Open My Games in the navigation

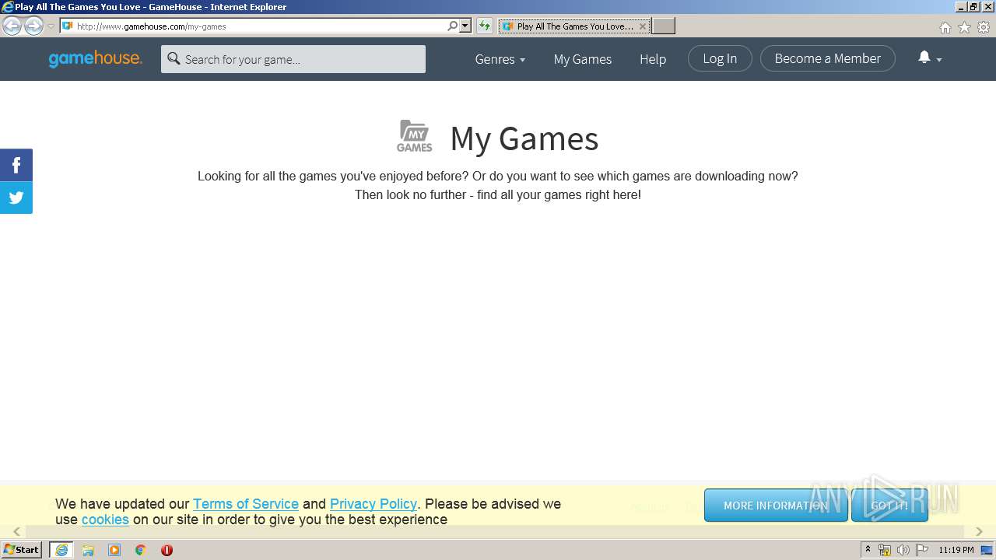pos(583,59)
